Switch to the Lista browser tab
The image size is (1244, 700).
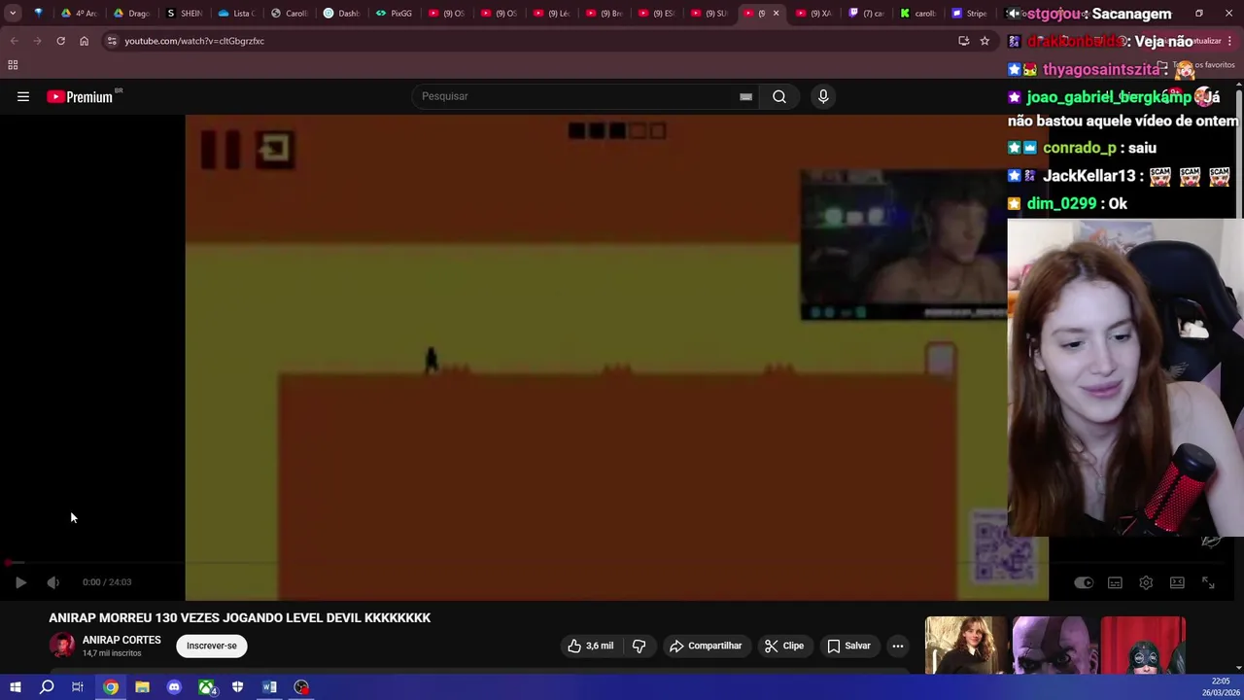click(x=236, y=14)
